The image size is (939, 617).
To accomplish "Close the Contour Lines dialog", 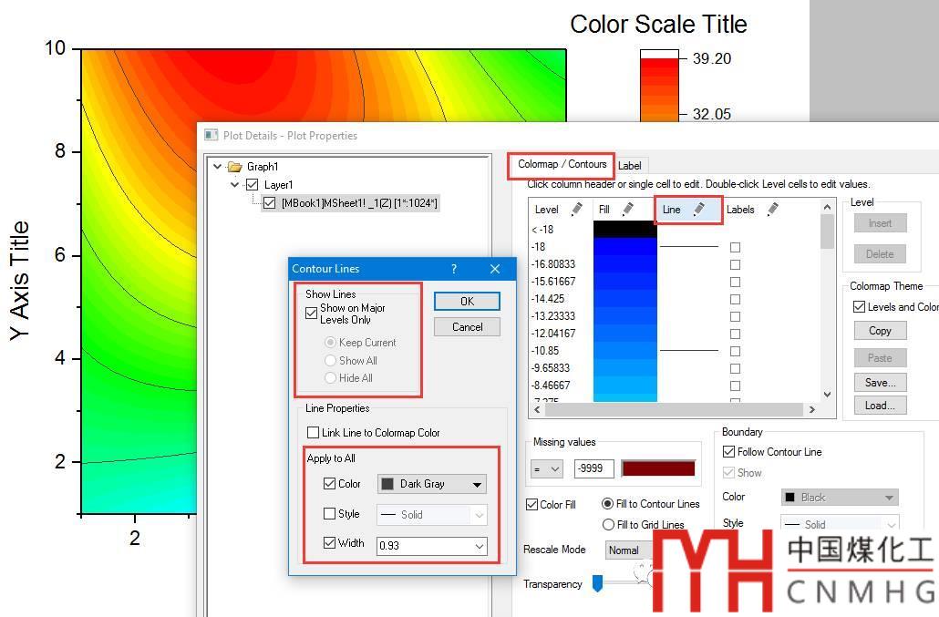I will (x=495, y=269).
